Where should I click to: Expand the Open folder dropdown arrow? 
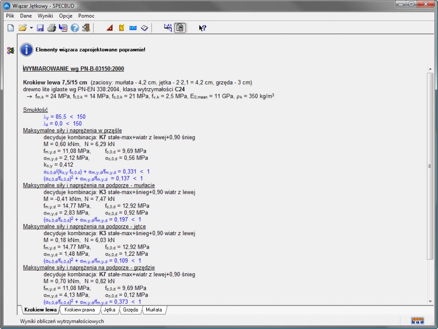pyautogui.click(x=31, y=28)
